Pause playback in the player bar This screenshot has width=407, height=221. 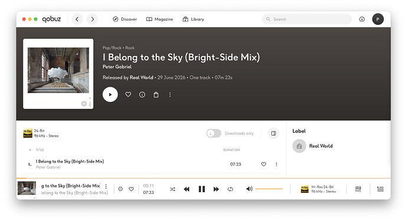click(202, 189)
